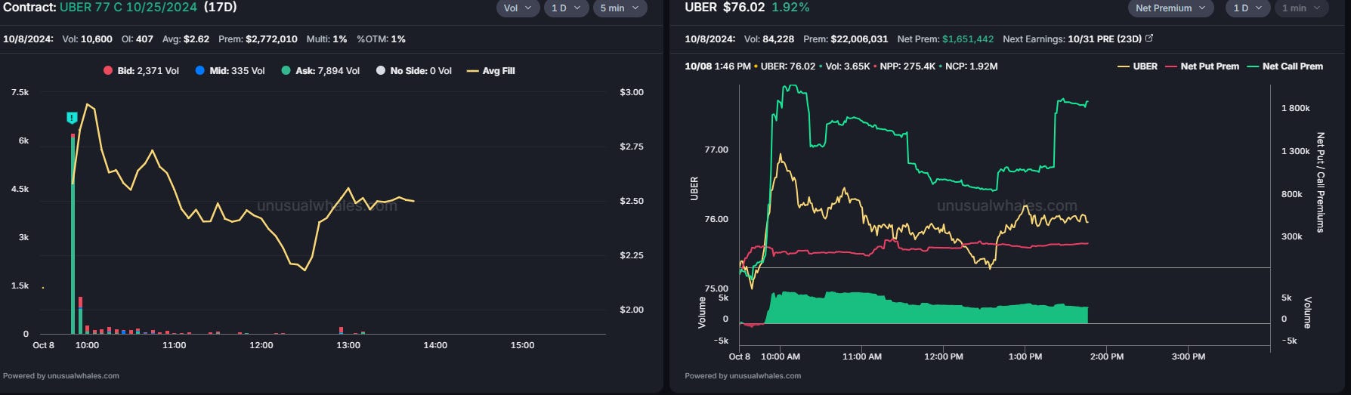Click the %OTM: 1% stat
1351x395 pixels.
pyautogui.click(x=382, y=39)
